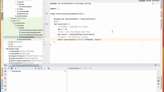Screen dimensions: 164x92
Task: Open the MainActivity file
Action: pos(23,14)
